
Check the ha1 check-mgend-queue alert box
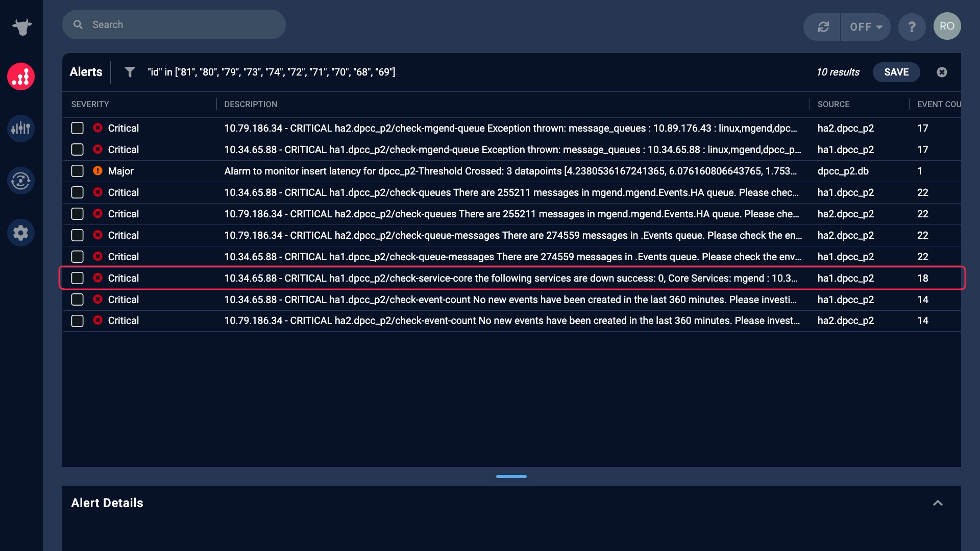click(x=77, y=149)
